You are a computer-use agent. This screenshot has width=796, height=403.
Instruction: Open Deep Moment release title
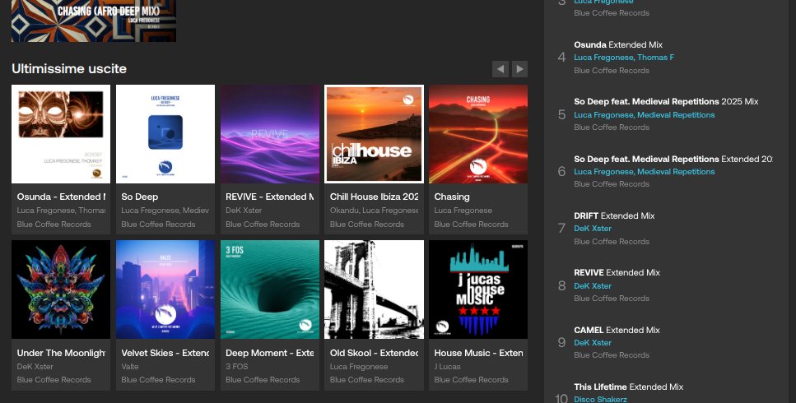(269, 353)
